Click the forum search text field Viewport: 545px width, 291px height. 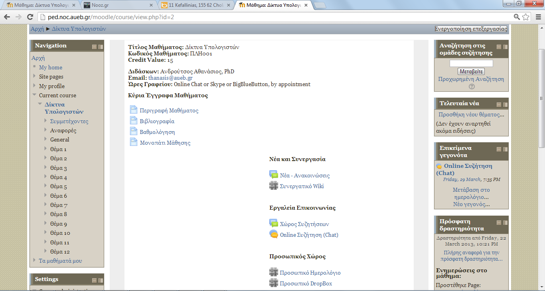point(471,63)
